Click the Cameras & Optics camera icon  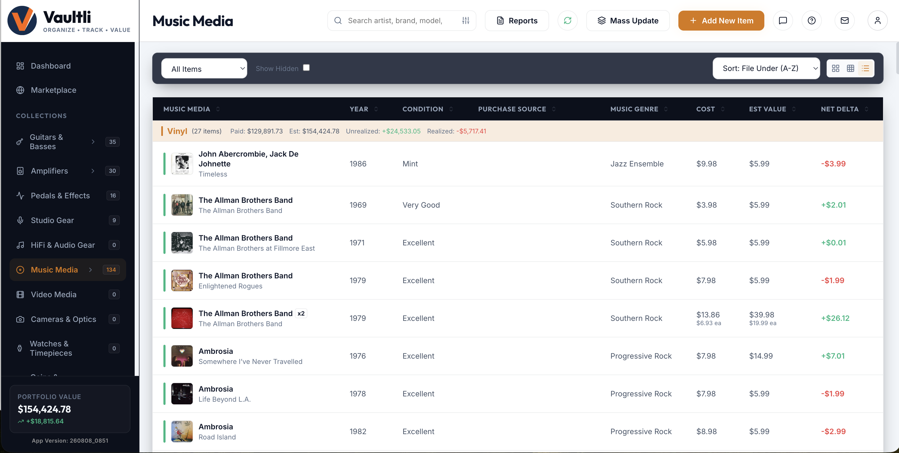point(20,320)
